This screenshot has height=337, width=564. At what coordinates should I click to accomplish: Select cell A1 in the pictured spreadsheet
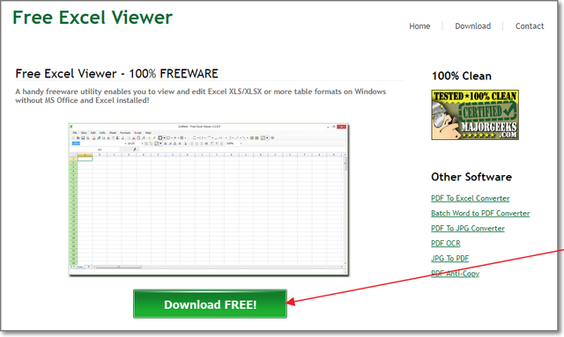tap(85, 158)
